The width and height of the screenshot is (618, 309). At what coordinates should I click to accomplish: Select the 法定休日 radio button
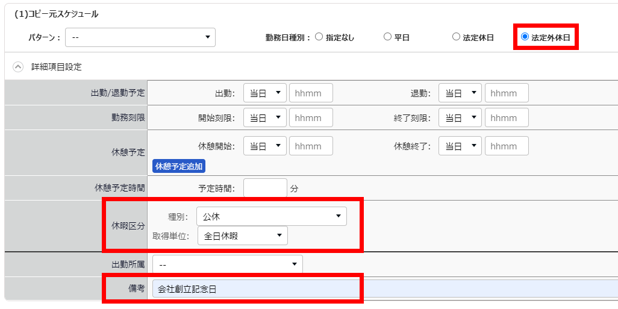click(456, 37)
